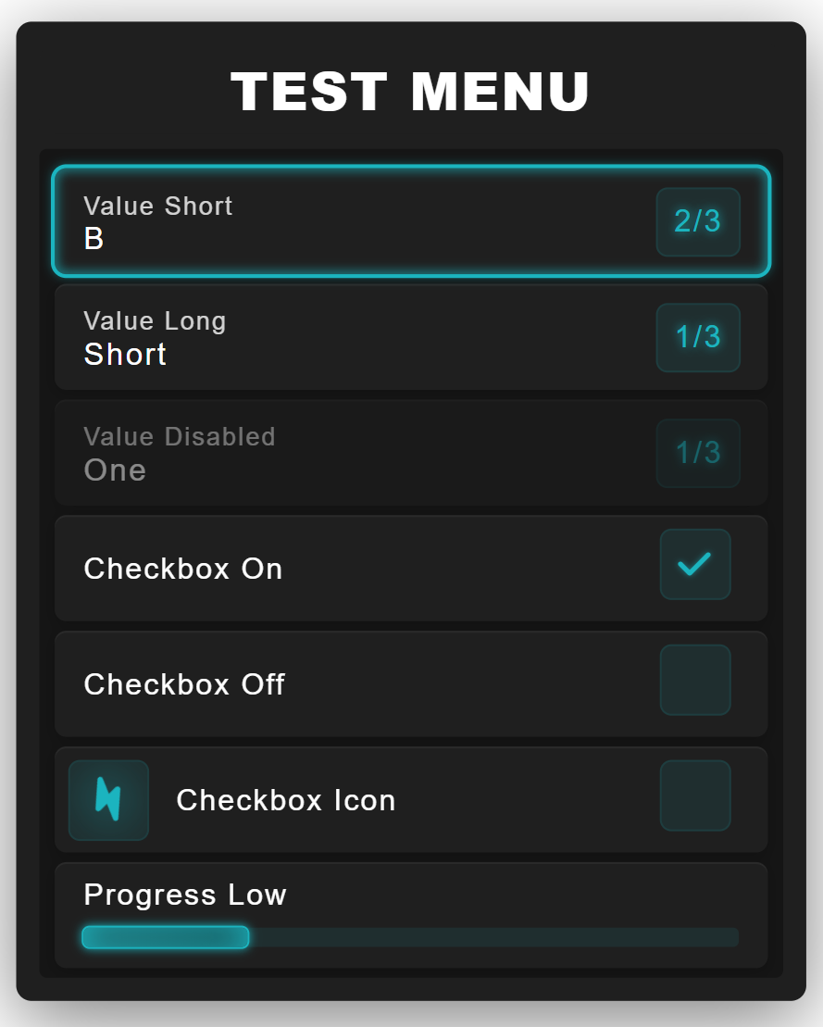The width and height of the screenshot is (823, 1027).
Task: Click the Progress Low label
Action: point(185,895)
